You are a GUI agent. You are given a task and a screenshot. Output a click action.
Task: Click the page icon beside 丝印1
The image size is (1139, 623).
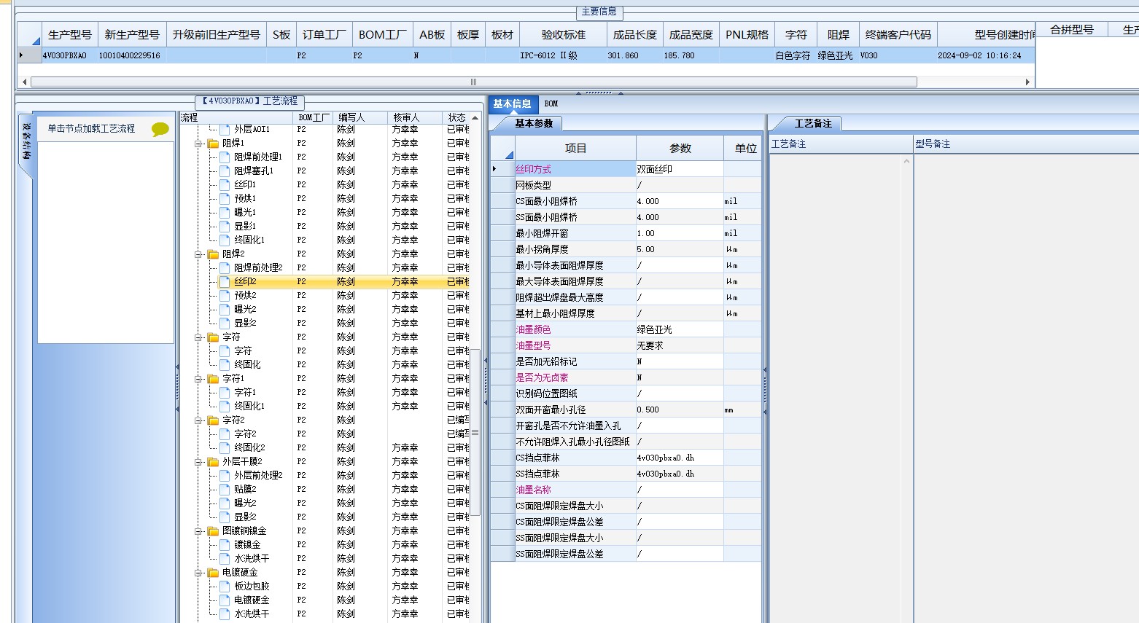click(225, 184)
